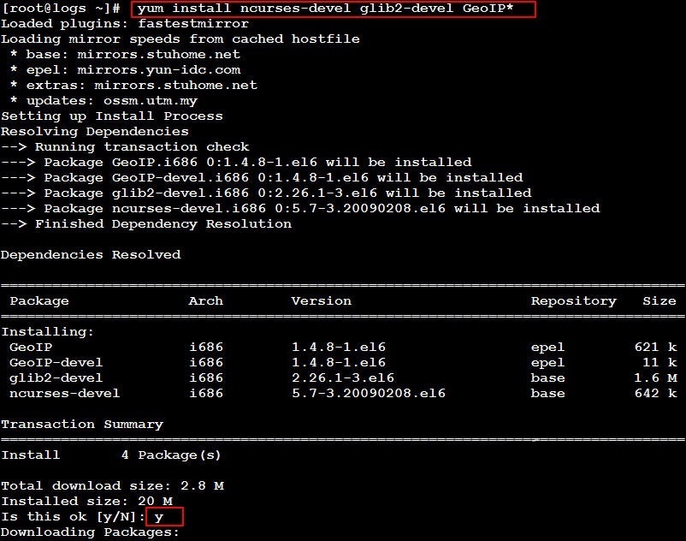The width and height of the screenshot is (686, 541).
Task: Click the 1.6 M size value
Action: (659, 378)
